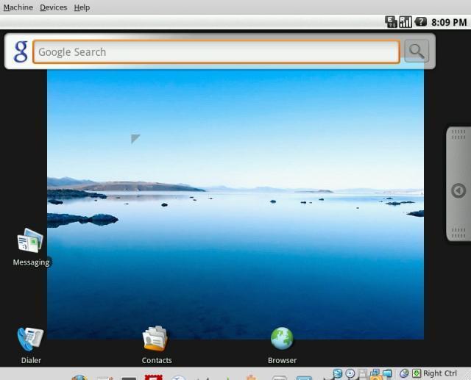Launch the Dialer phone icon
The image size is (471, 380).
click(30, 339)
